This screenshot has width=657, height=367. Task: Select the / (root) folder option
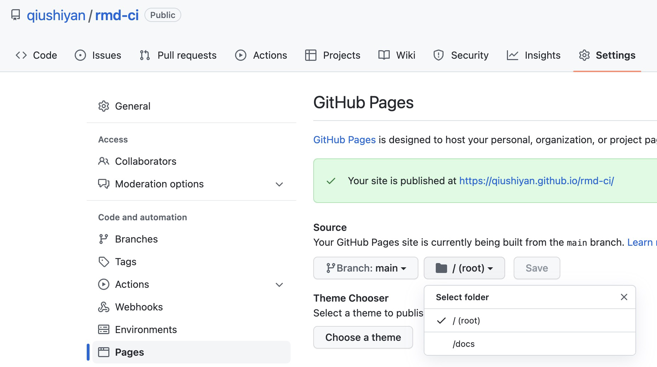[x=530, y=321]
